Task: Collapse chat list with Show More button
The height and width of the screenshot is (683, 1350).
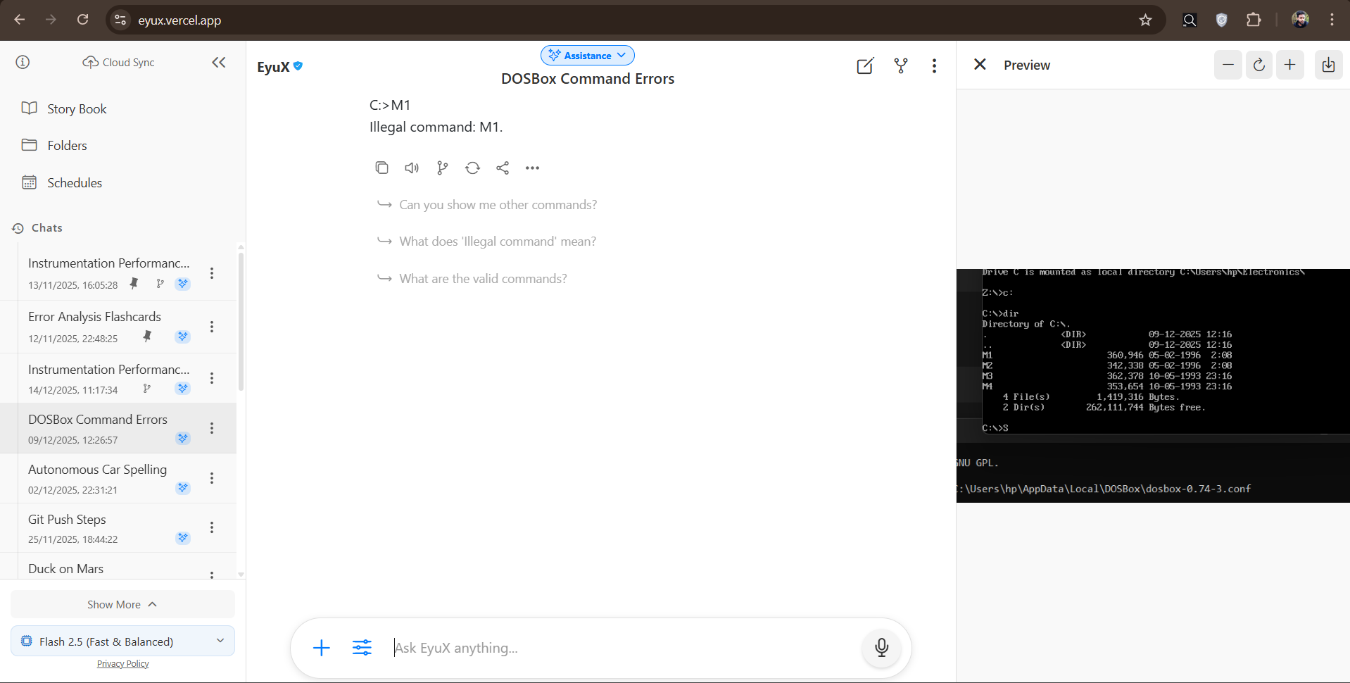Action: [122, 604]
